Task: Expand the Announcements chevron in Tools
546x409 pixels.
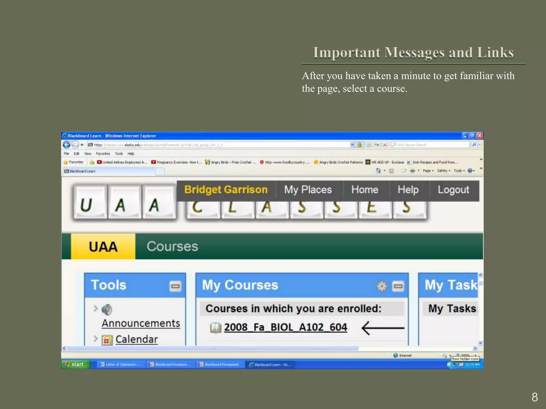Action: click(x=95, y=308)
